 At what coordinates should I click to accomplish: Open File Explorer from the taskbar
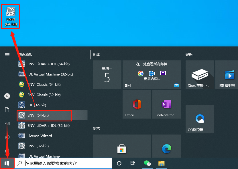click(x=161, y=163)
